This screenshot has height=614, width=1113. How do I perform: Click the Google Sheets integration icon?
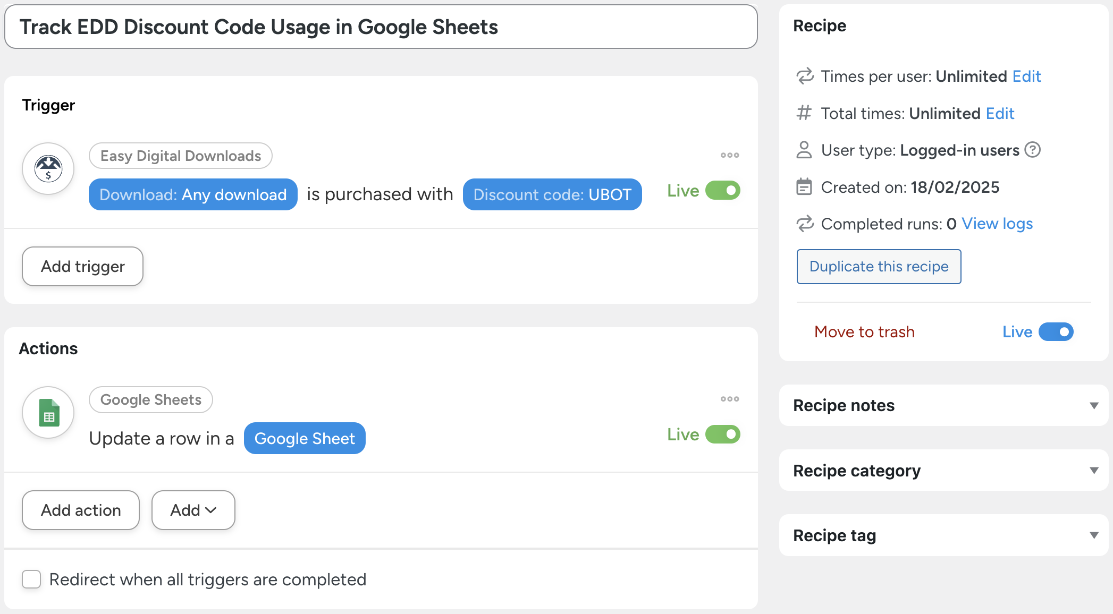pos(48,413)
